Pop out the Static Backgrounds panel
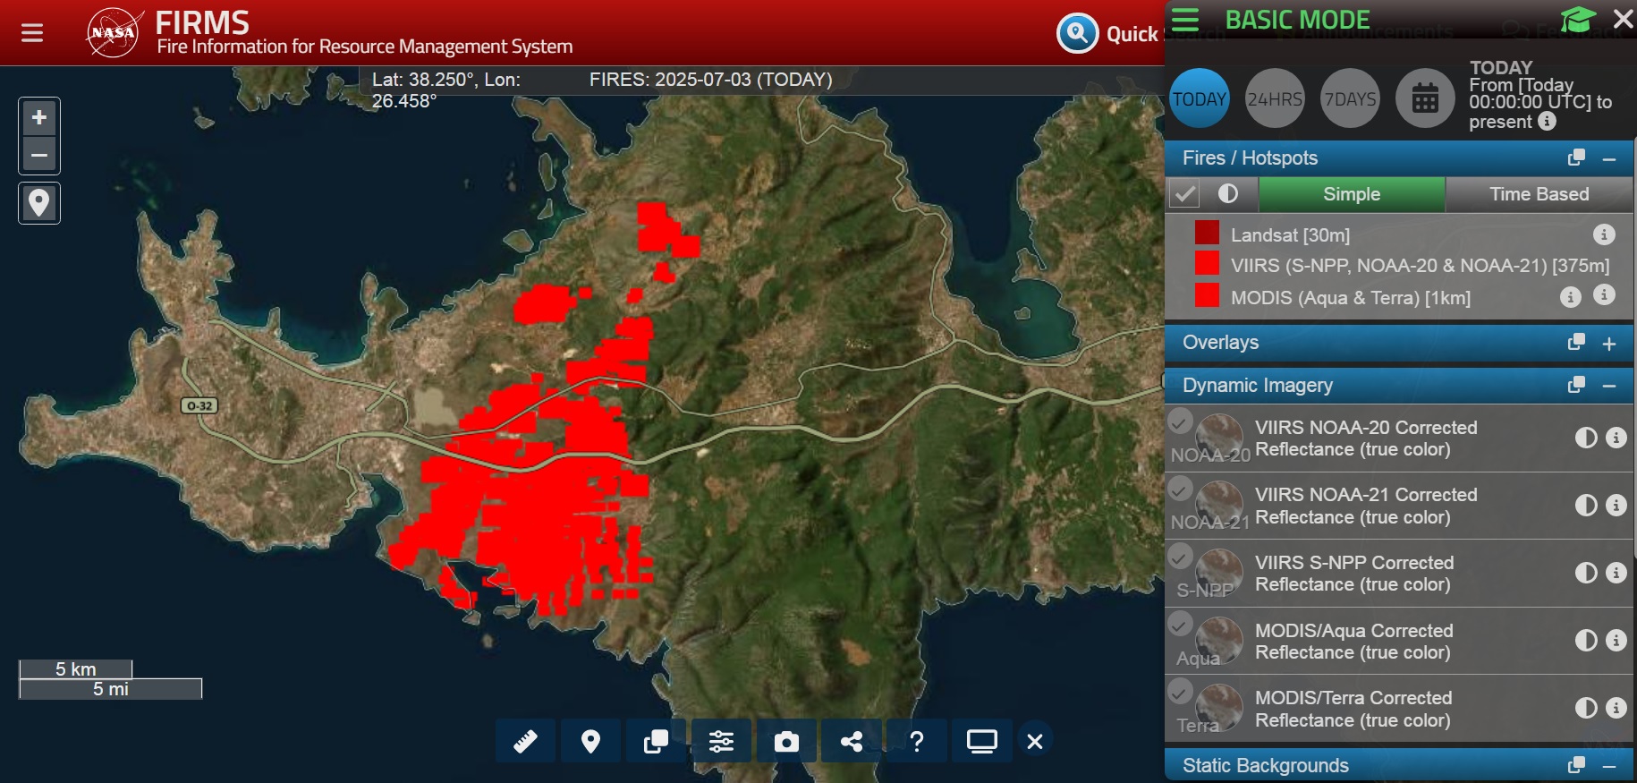 tap(1576, 765)
